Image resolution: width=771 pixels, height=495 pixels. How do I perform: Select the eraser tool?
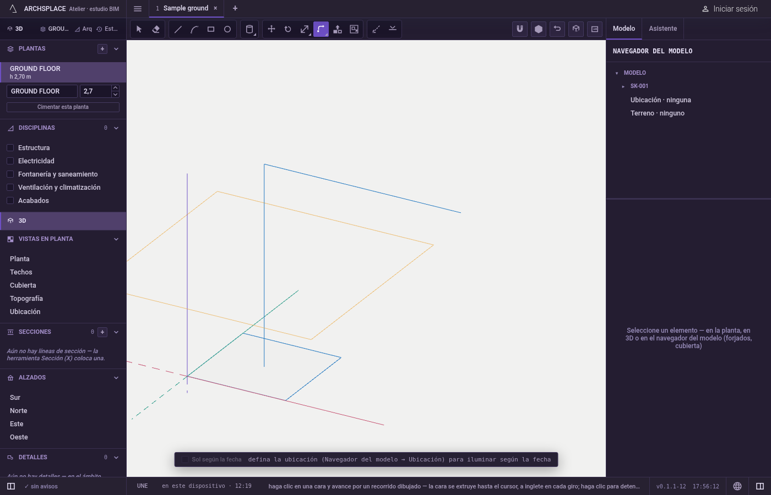coord(156,29)
